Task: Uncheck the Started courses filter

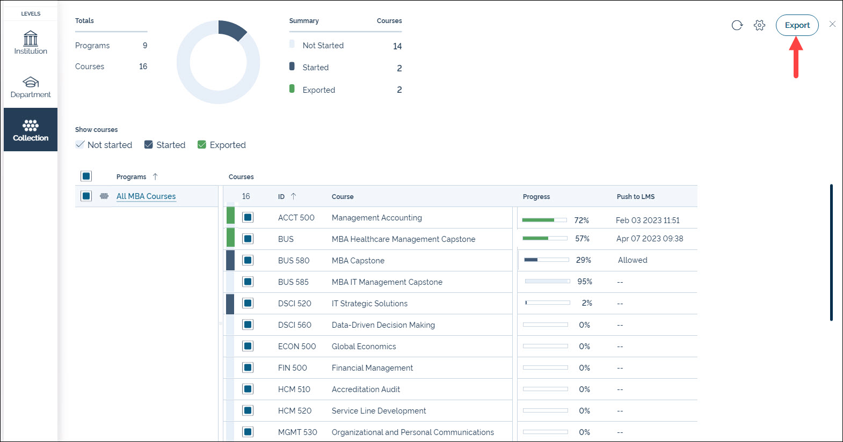Action: 149,145
